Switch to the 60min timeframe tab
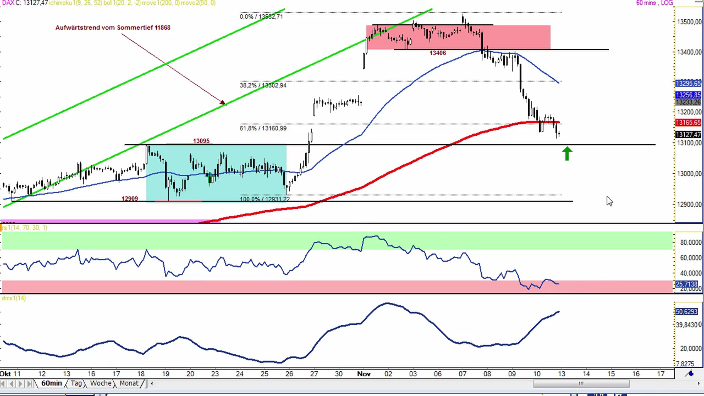This screenshot has width=704, height=396. pos(51,383)
